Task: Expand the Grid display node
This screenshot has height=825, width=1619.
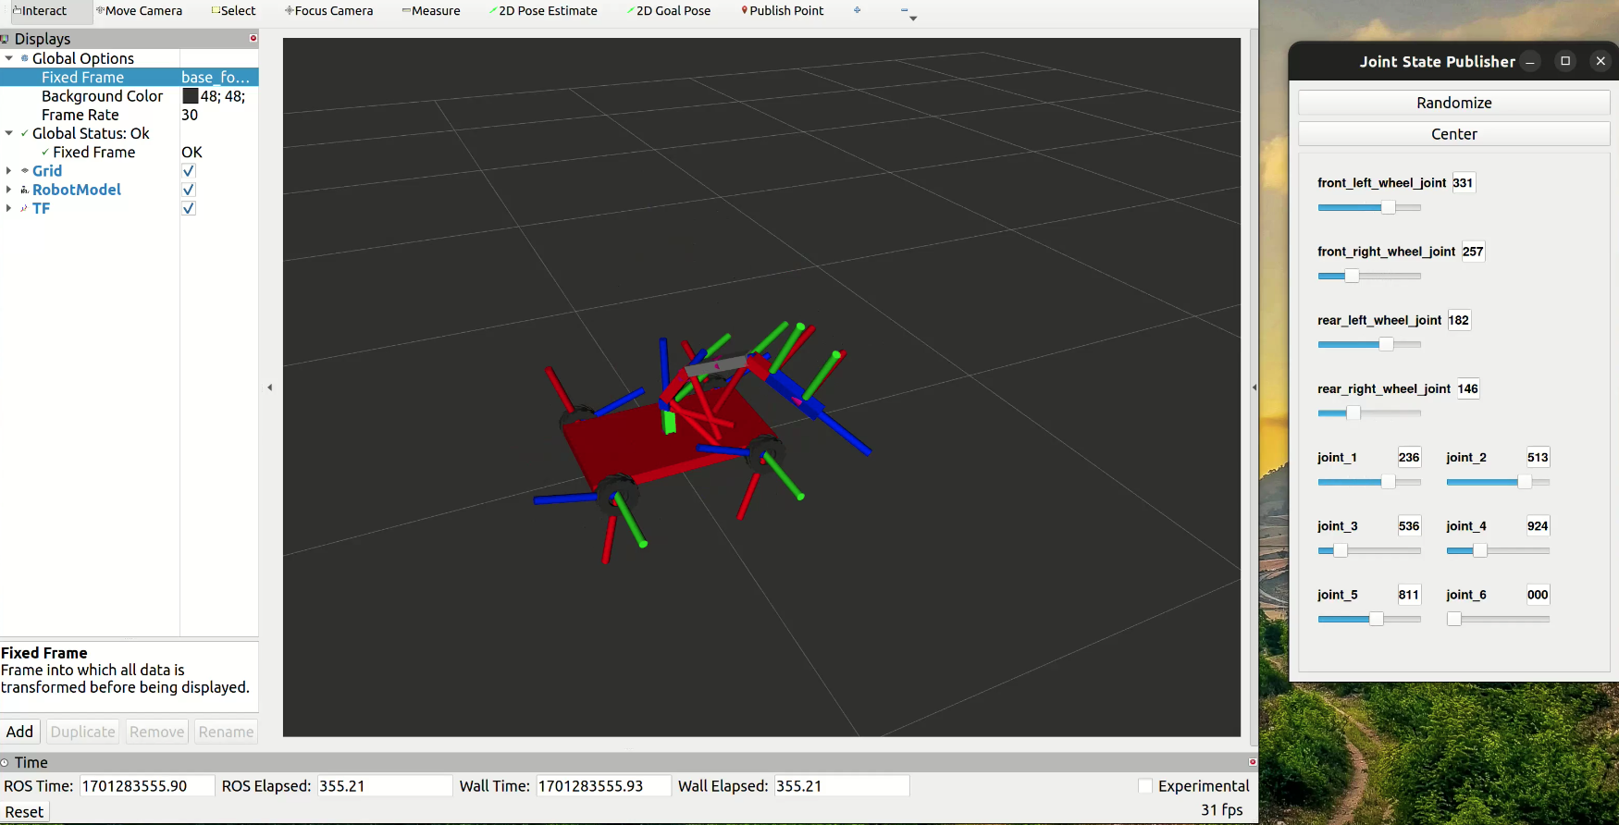Action: pos(9,171)
